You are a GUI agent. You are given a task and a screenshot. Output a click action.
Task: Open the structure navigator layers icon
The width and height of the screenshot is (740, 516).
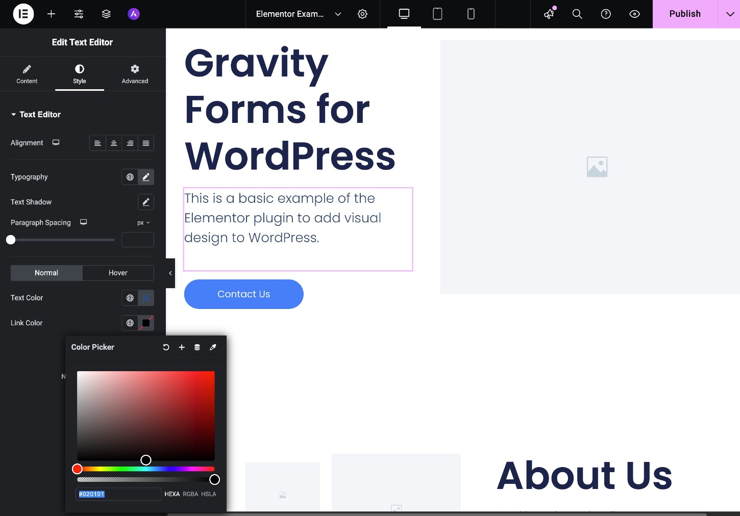tap(106, 14)
